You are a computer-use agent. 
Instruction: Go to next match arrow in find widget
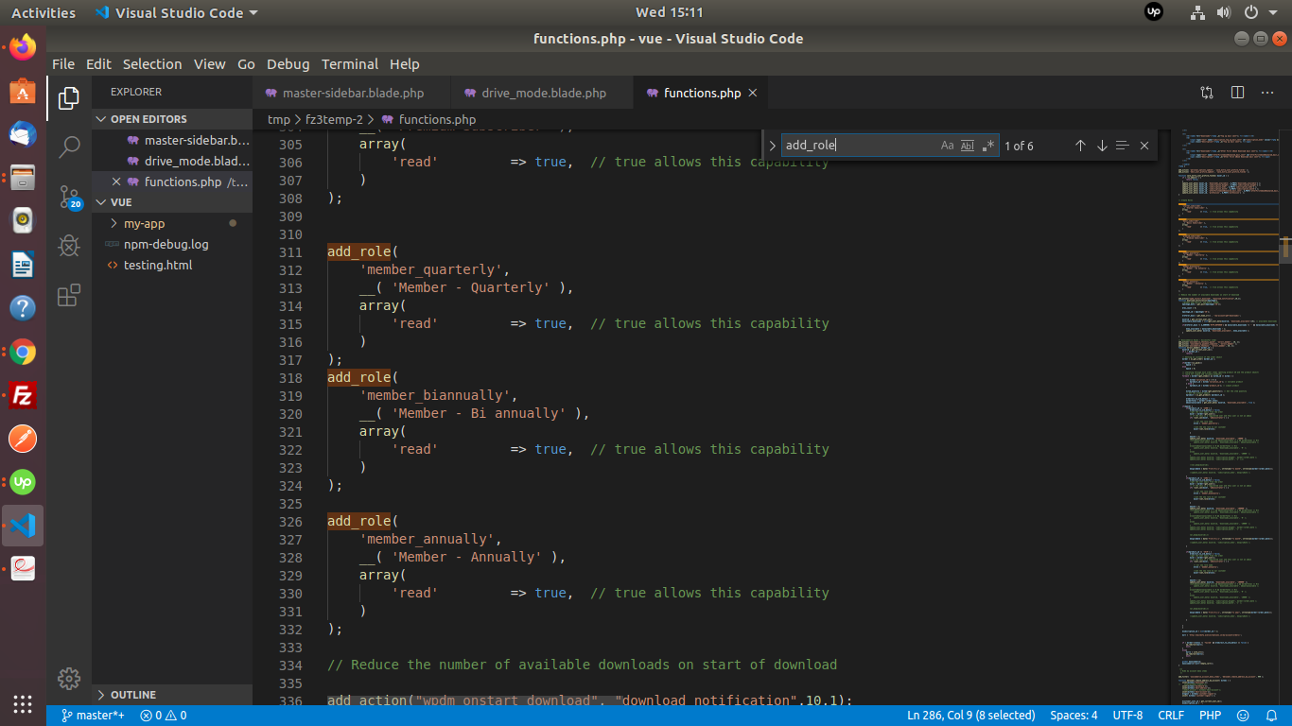pyautogui.click(x=1102, y=146)
